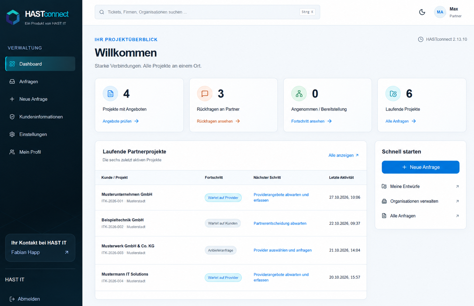The width and height of the screenshot is (474, 306).
Task: Follow the Fortschritt ansehen link
Action: pyautogui.click(x=311, y=121)
